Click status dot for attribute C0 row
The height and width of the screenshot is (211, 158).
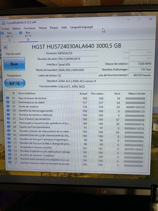pos(9,138)
